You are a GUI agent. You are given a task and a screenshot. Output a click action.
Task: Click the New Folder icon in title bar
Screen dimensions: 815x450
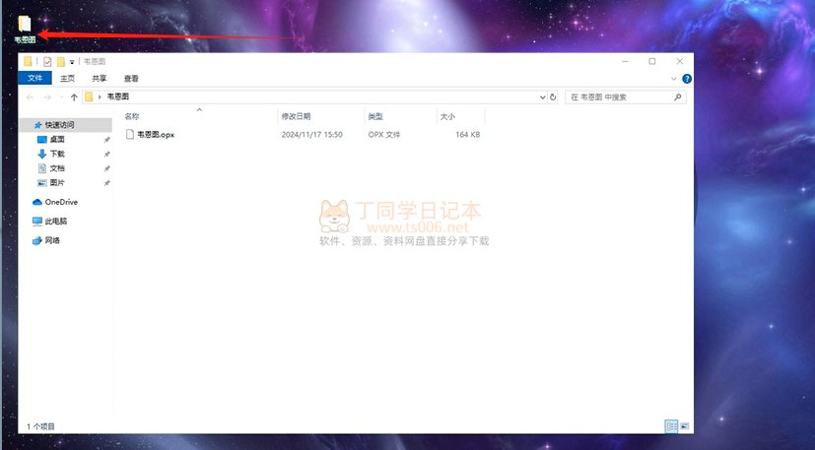coord(61,62)
